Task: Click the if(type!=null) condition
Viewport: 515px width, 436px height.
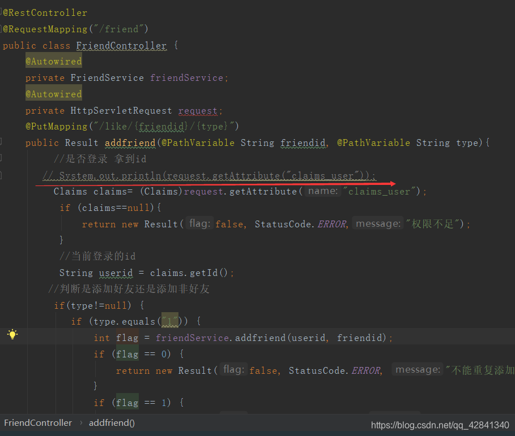Action: point(92,305)
